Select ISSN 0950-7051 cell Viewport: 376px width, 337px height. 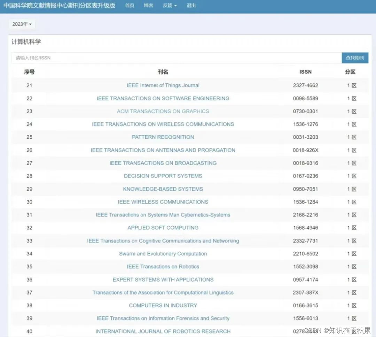pos(306,189)
